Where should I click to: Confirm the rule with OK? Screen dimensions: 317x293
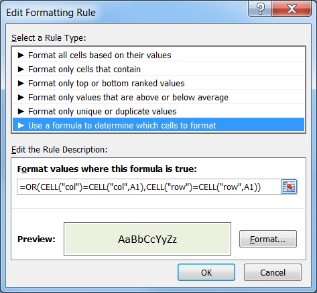[x=206, y=272]
